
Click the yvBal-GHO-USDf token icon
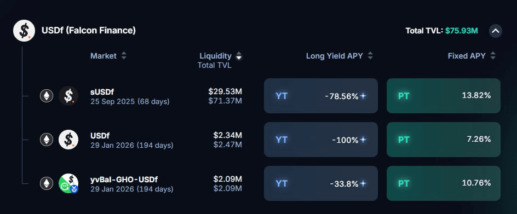click(x=68, y=183)
